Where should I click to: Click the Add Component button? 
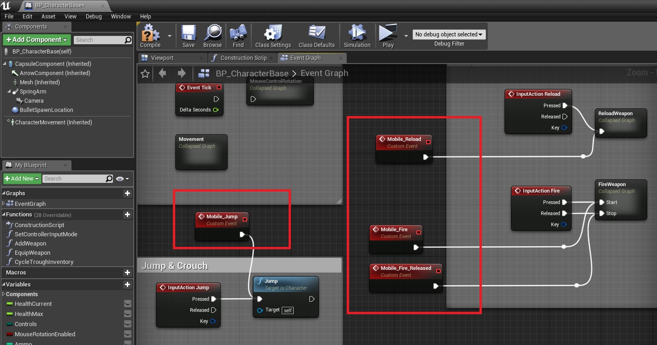37,40
